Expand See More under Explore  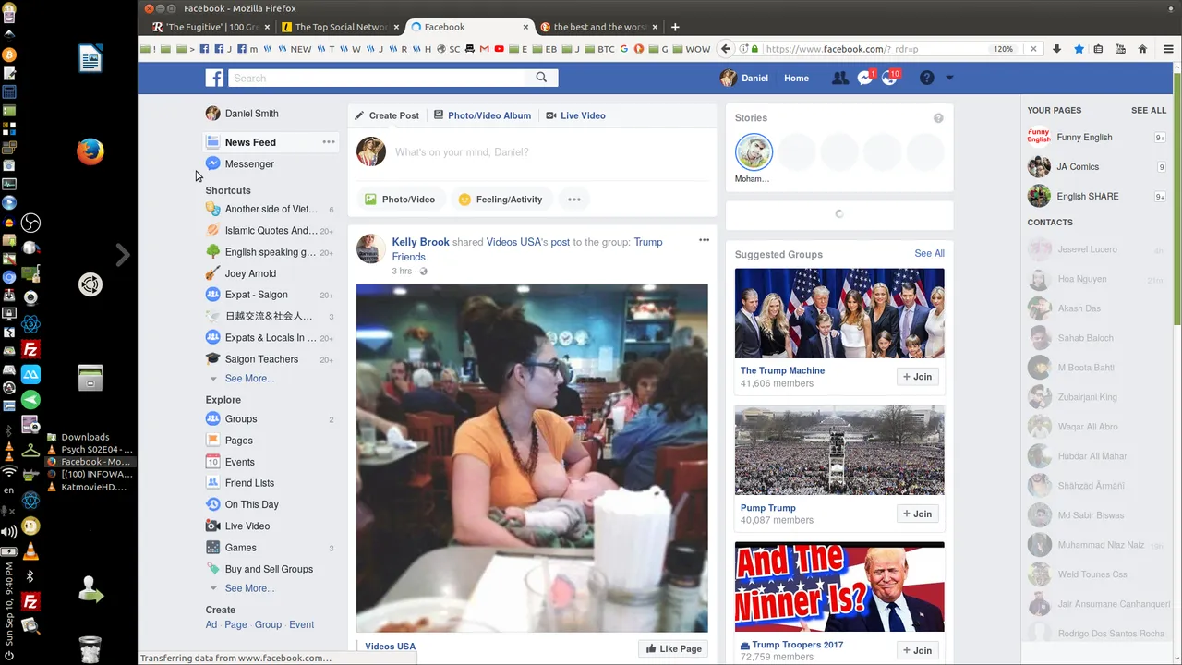pyautogui.click(x=249, y=588)
